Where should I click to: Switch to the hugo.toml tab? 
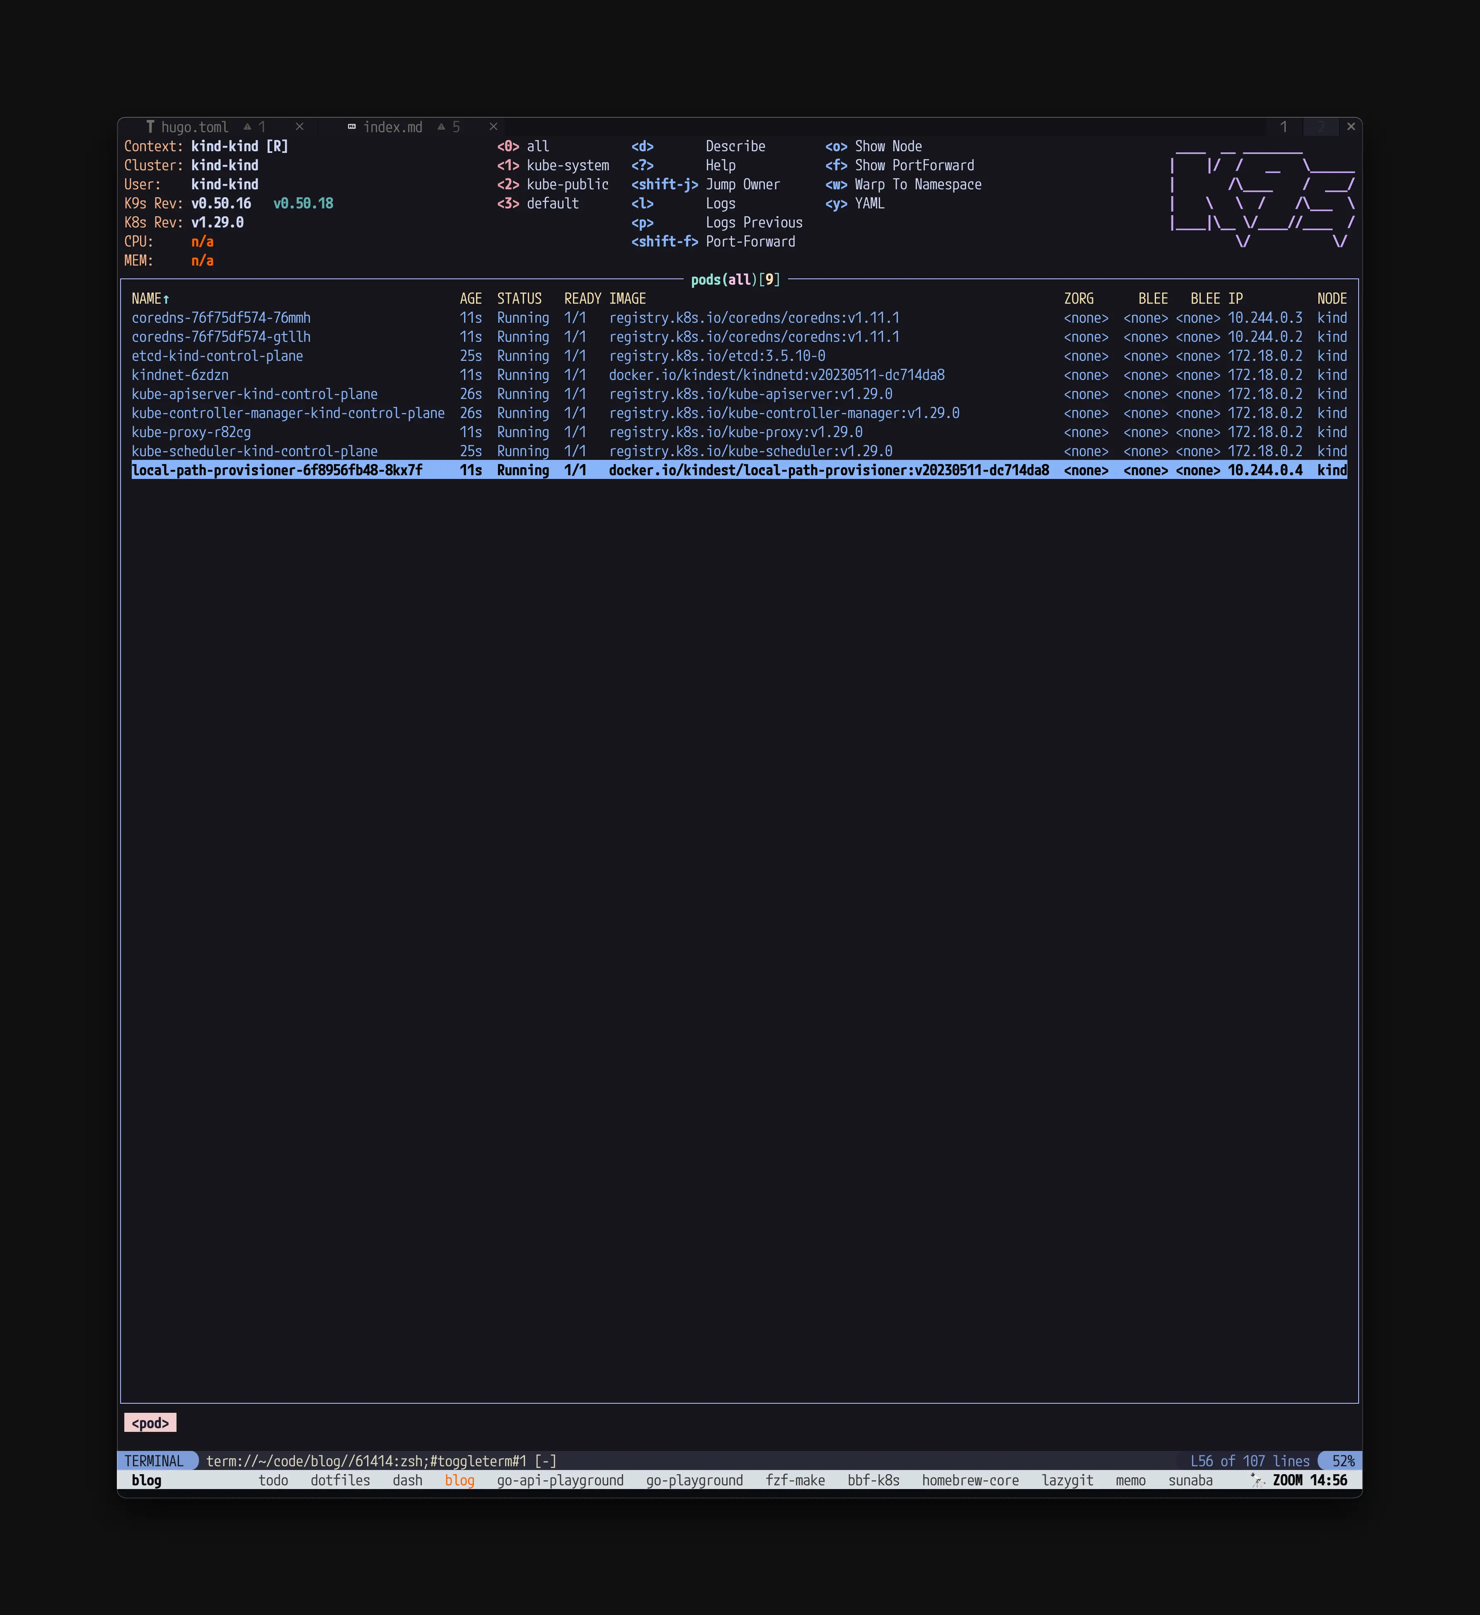(x=195, y=126)
